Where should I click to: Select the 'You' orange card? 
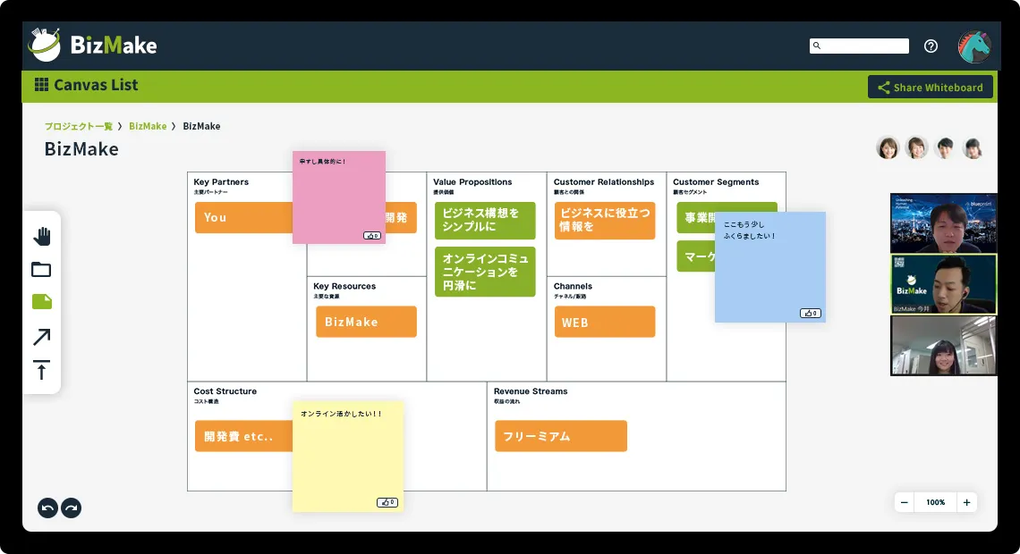click(244, 217)
